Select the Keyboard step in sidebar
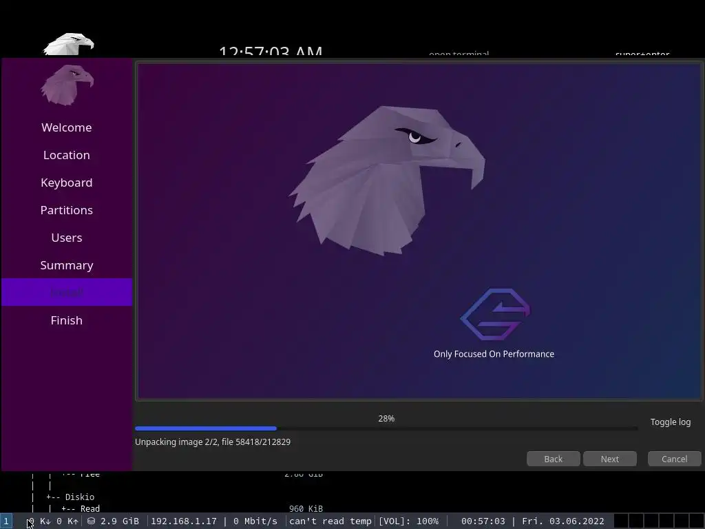This screenshot has width=705, height=529. pos(67,183)
